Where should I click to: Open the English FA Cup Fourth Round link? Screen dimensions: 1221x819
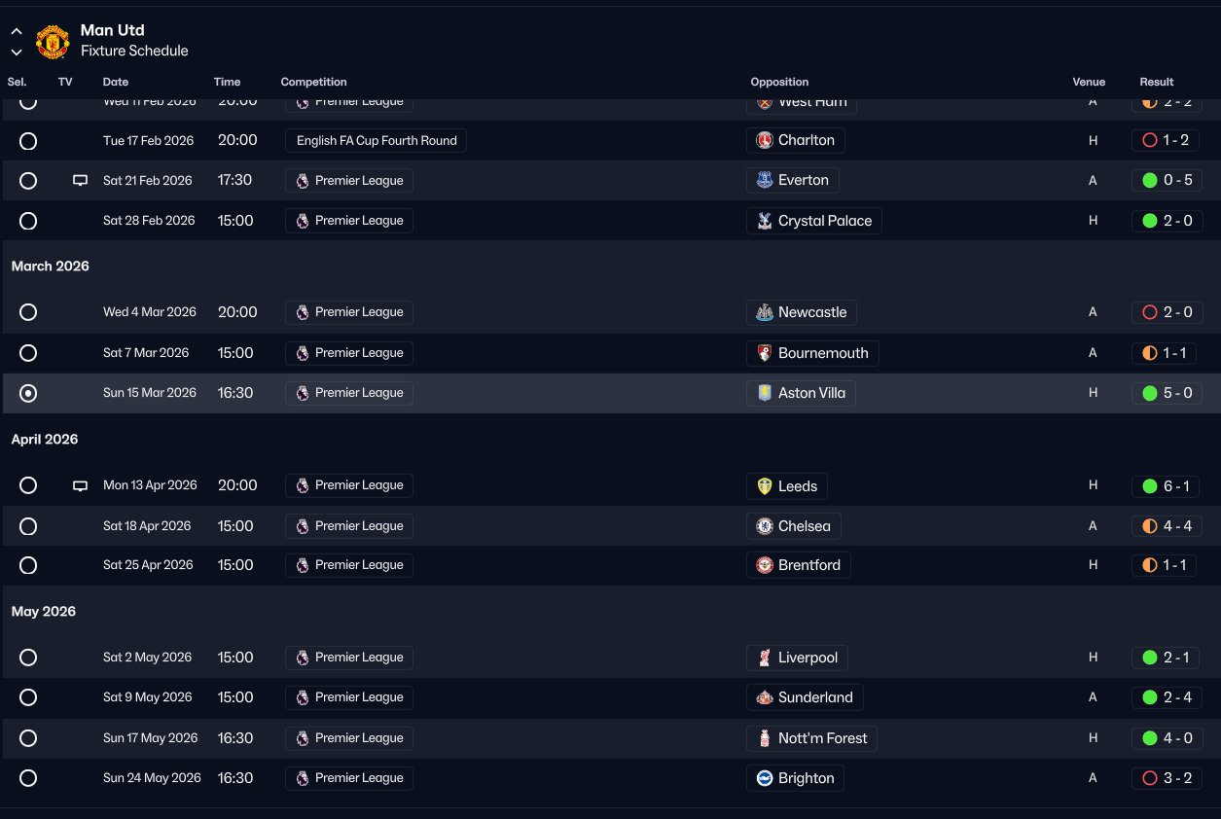(377, 140)
